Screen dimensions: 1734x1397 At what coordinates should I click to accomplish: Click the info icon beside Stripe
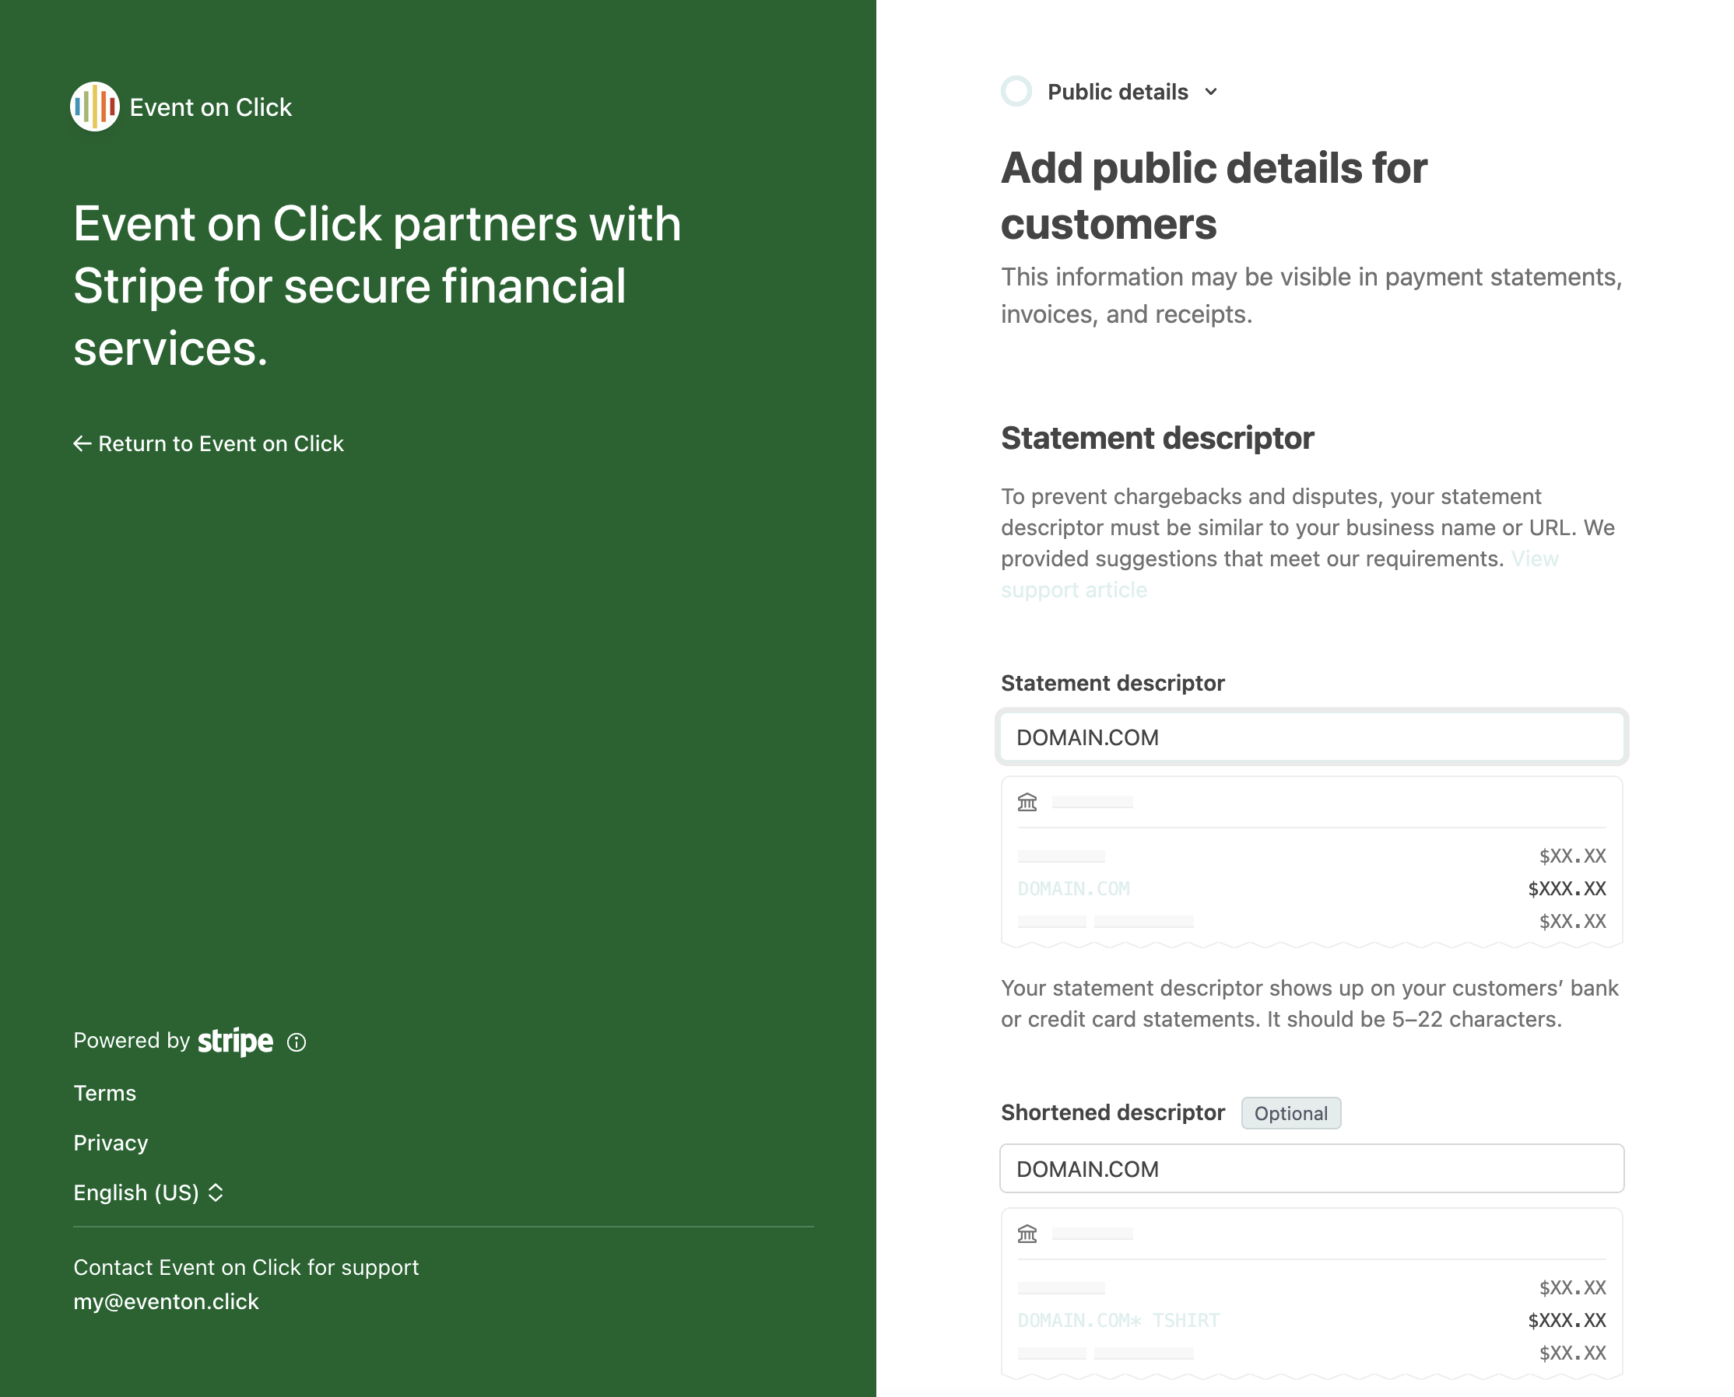coord(297,1042)
